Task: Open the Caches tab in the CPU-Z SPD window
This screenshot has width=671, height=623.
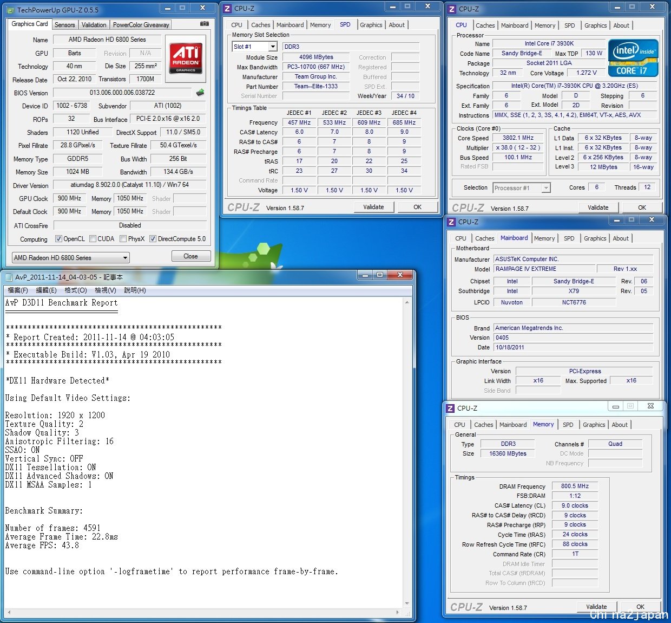Action: [261, 25]
